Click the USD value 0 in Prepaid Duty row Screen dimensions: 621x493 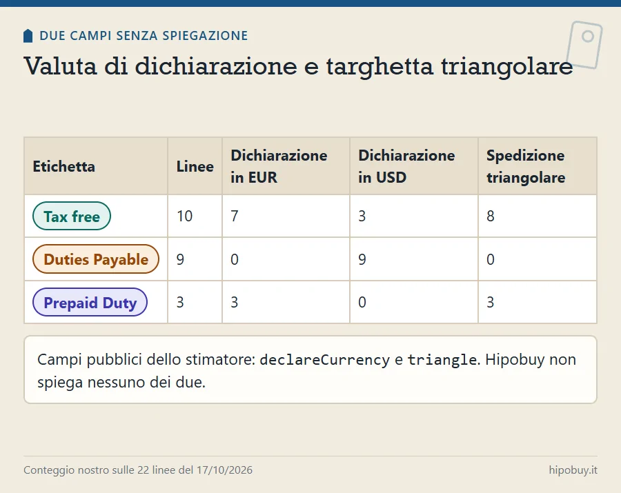tap(362, 302)
